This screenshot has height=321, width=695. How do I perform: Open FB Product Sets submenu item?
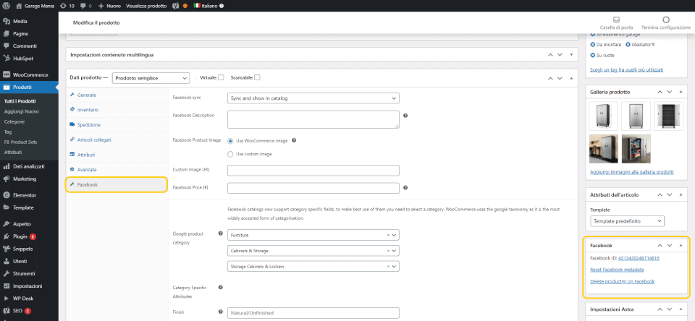[x=20, y=142]
